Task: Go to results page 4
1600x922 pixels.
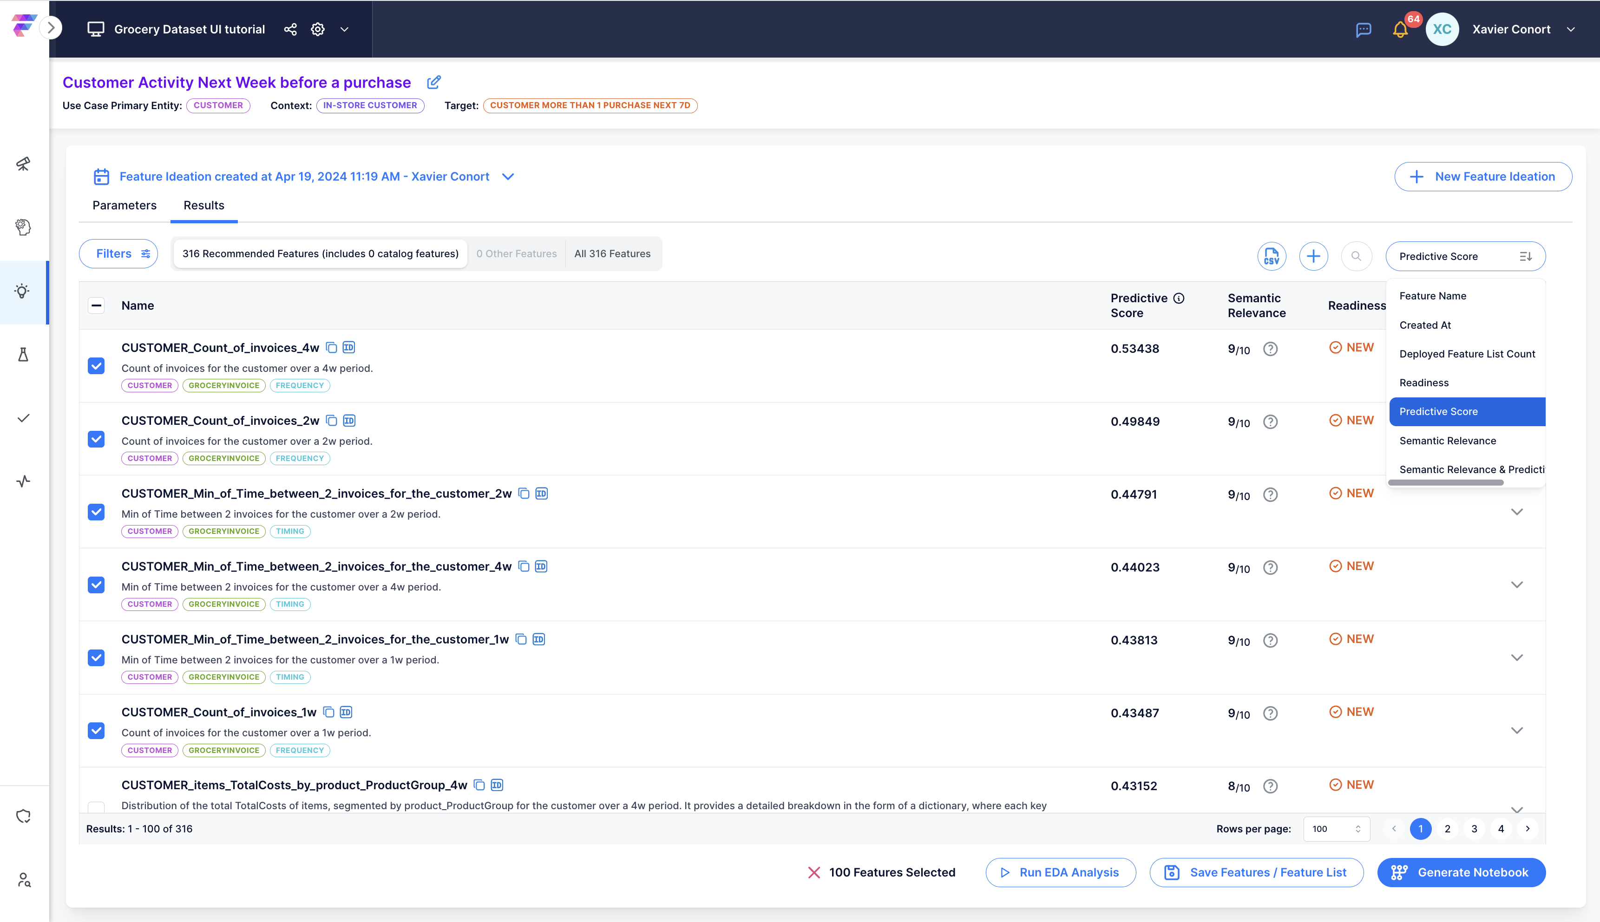Action: coord(1501,829)
